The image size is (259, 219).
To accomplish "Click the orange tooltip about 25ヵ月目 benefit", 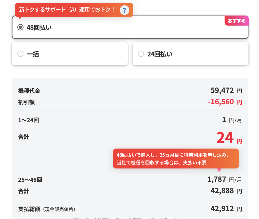I will [x=176, y=159].
